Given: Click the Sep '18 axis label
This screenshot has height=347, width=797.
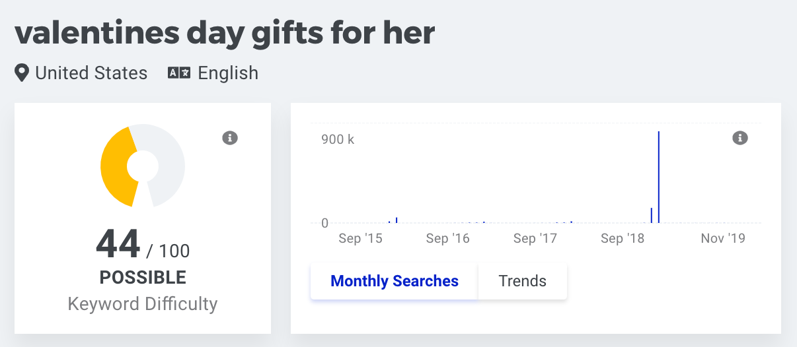Looking at the screenshot, I should [623, 238].
